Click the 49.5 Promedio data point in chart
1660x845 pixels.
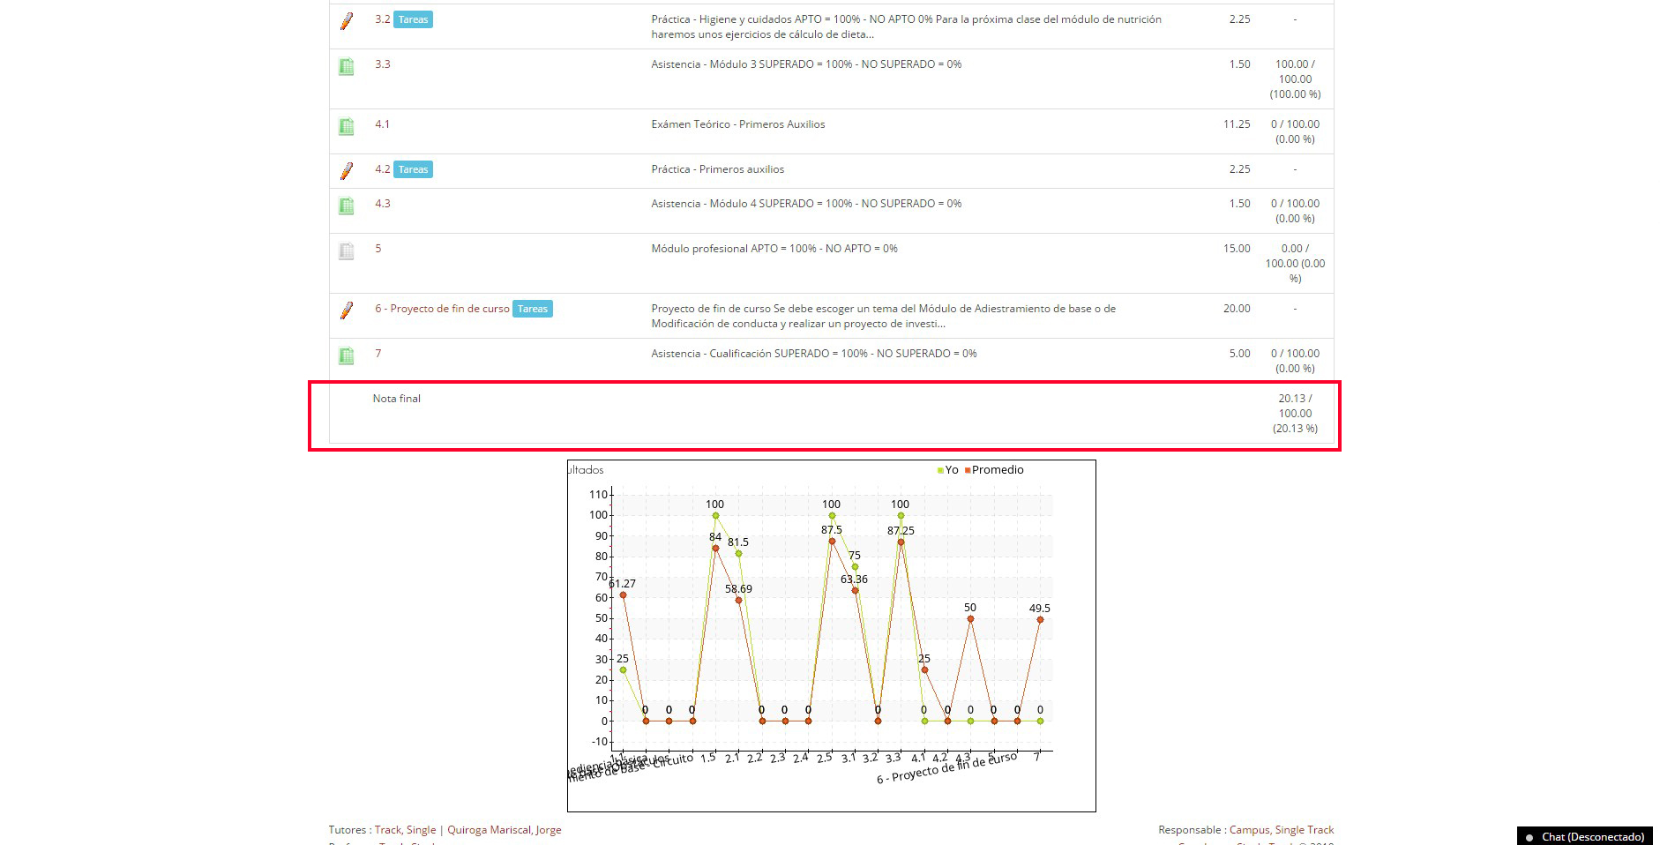pos(1040,619)
